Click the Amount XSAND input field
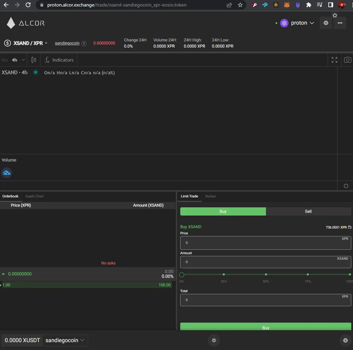 (x=266, y=262)
